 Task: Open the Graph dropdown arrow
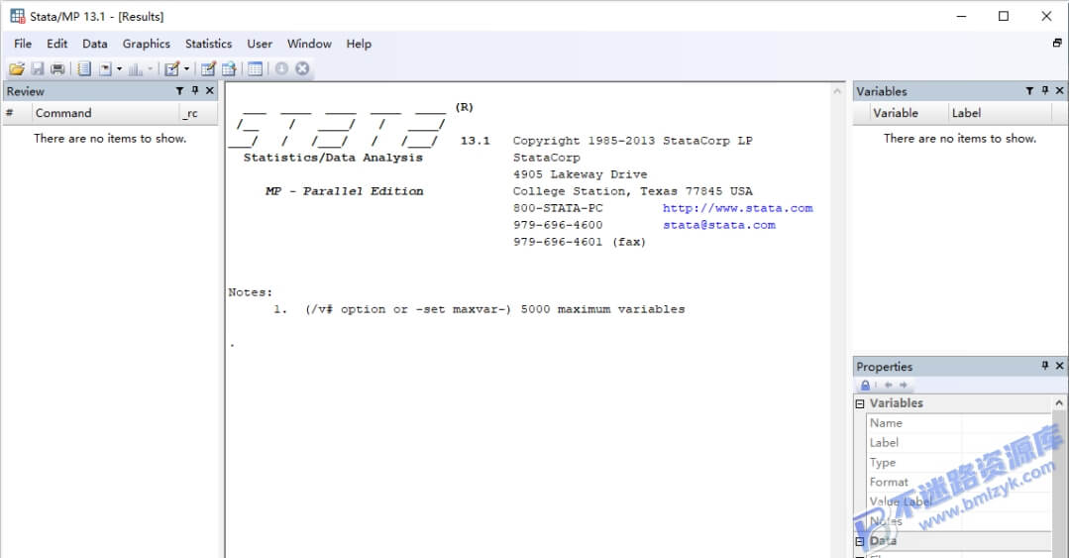(150, 69)
